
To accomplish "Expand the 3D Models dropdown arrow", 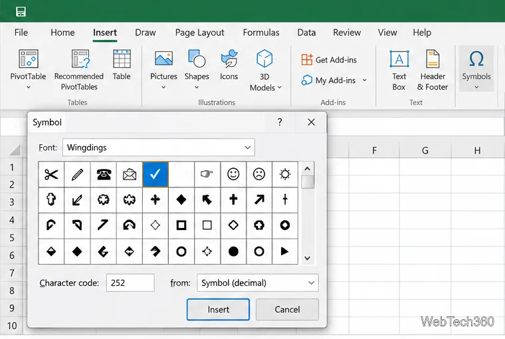I will click(279, 87).
